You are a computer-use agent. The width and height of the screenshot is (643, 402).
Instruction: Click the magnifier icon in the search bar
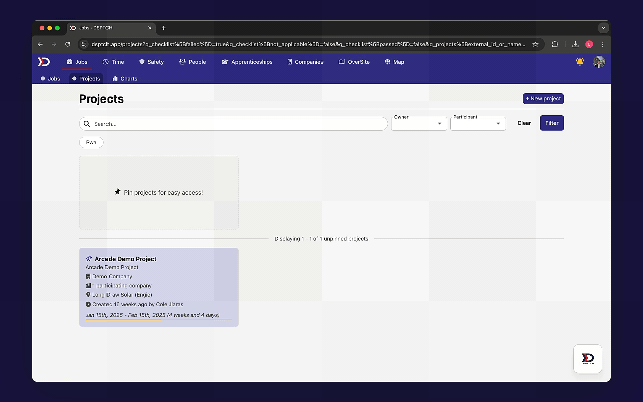[x=87, y=124]
